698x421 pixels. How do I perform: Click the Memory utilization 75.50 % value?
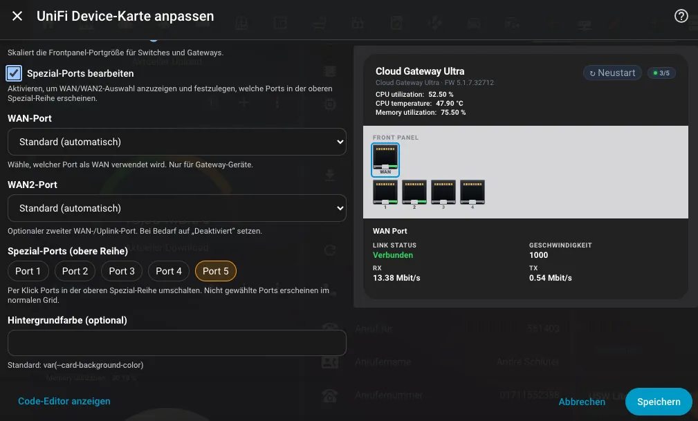click(453, 113)
